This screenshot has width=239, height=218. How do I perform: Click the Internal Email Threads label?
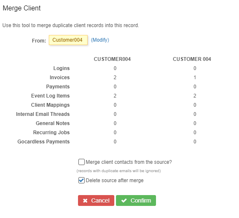coord(43,114)
